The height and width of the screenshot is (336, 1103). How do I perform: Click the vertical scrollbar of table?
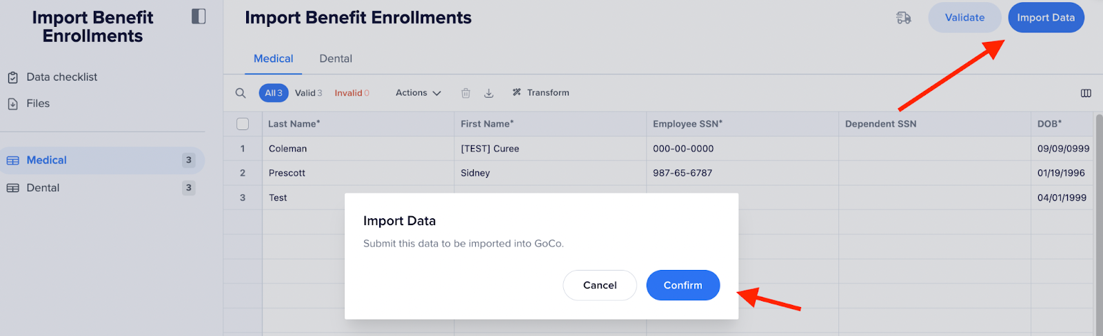(1099, 224)
